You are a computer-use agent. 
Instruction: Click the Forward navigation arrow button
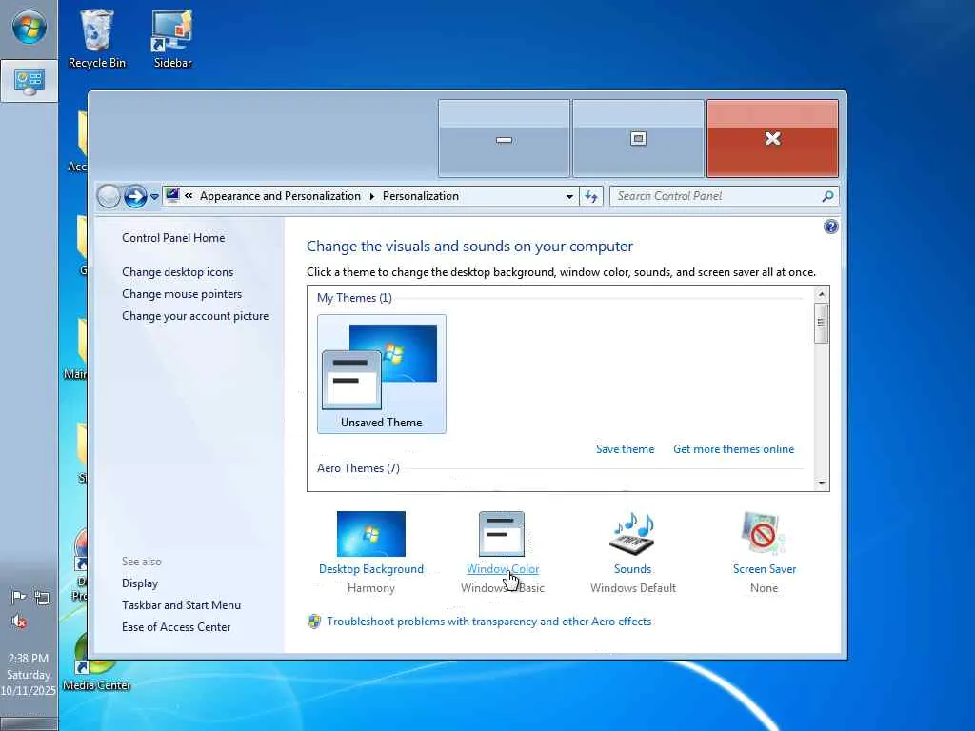(135, 196)
